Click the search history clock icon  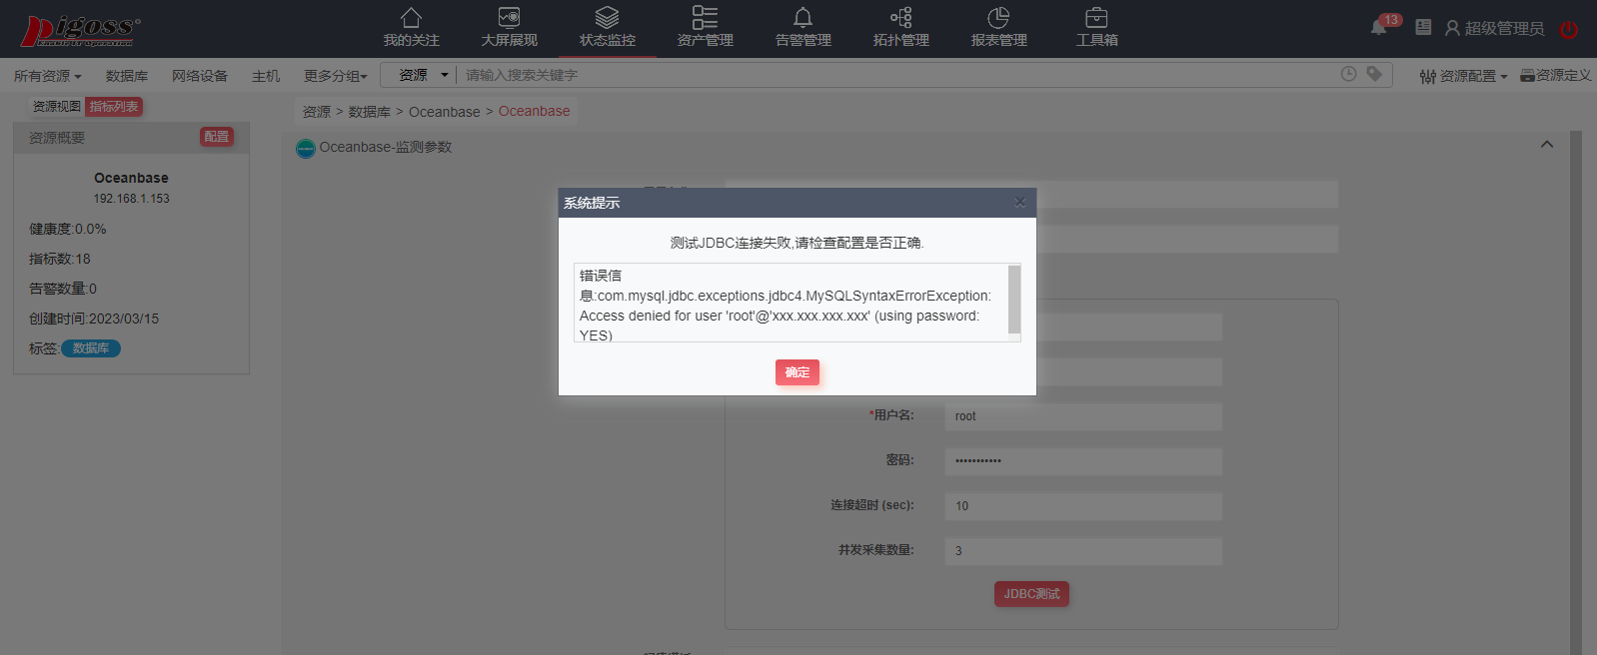pyautogui.click(x=1348, y=74)
